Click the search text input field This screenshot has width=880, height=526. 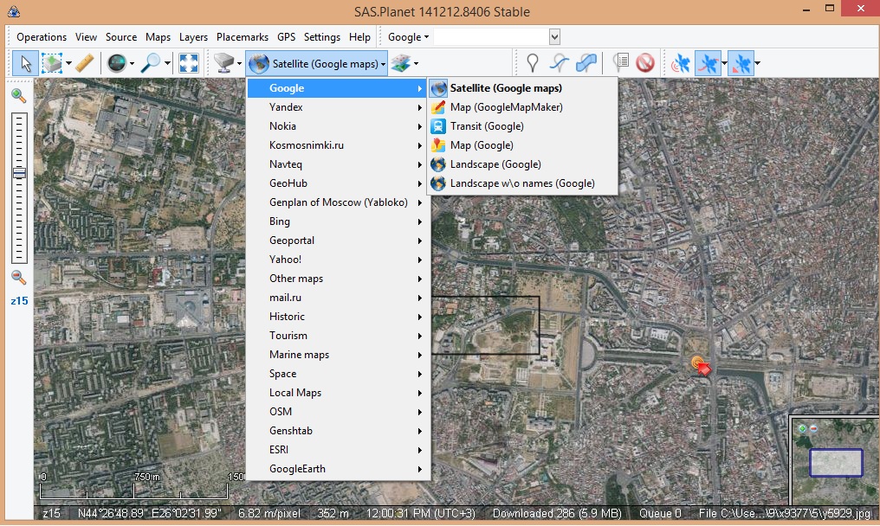[x=491, y=37]
